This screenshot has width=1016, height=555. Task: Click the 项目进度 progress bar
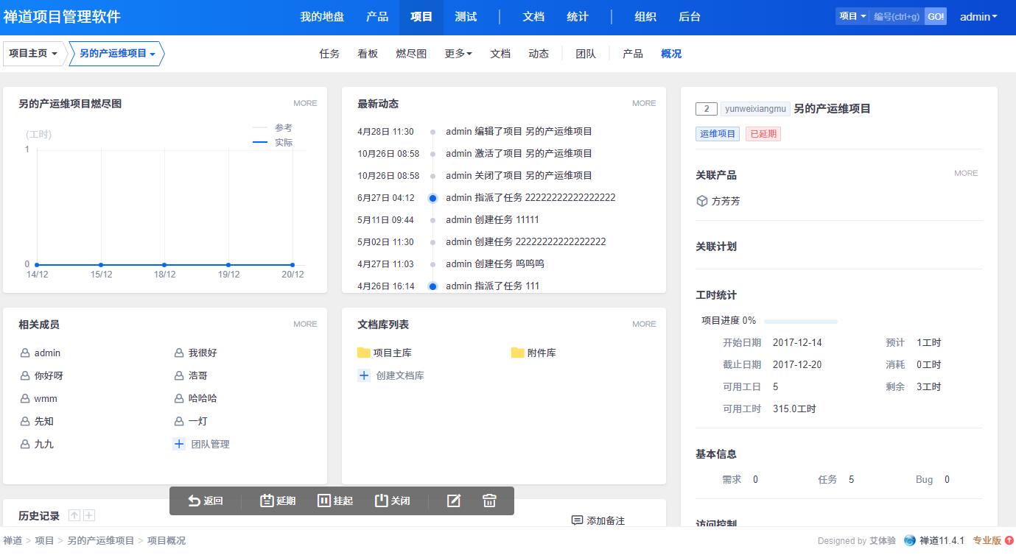click(800, 321)
